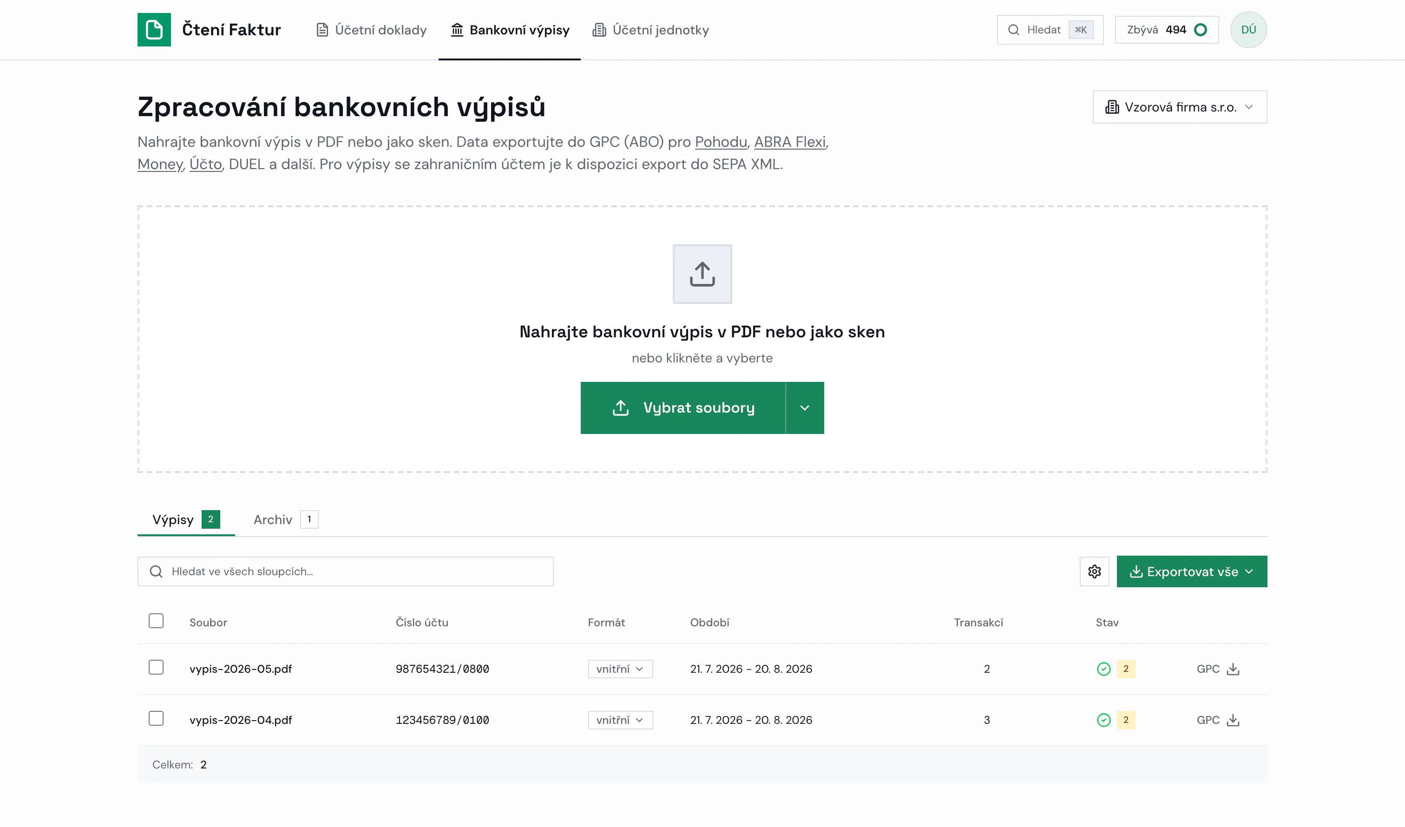
Task: Click account number 987654321/0800
Action: coord(442,669)
